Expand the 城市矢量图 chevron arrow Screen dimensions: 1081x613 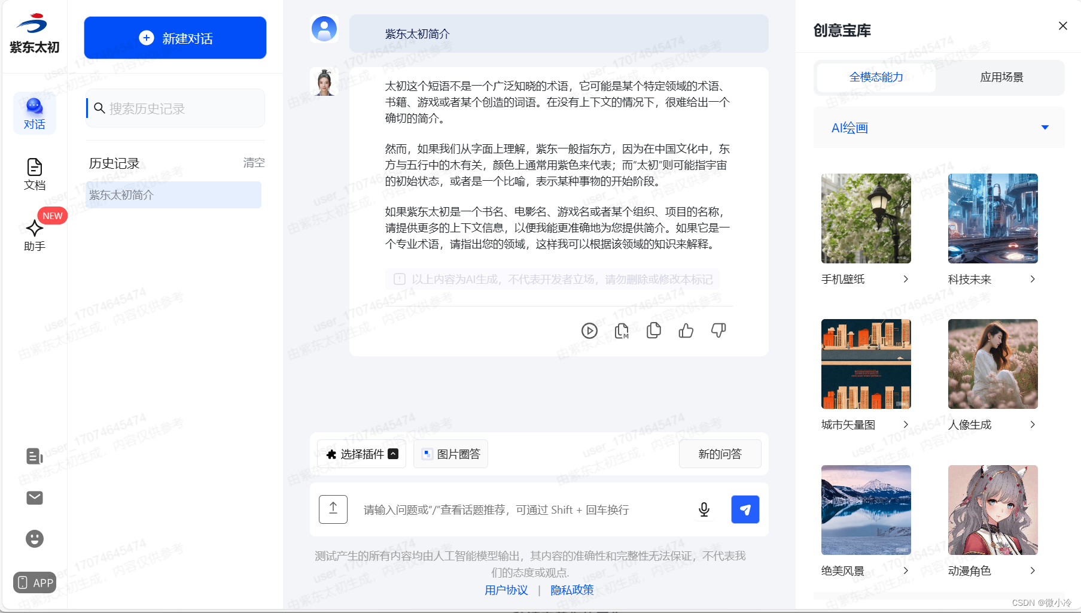pos(906,424)
